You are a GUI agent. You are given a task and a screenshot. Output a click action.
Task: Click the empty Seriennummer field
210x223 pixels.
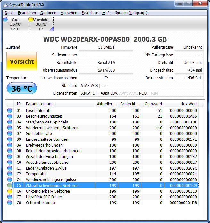pyautogui.click(x=106, y=55)
